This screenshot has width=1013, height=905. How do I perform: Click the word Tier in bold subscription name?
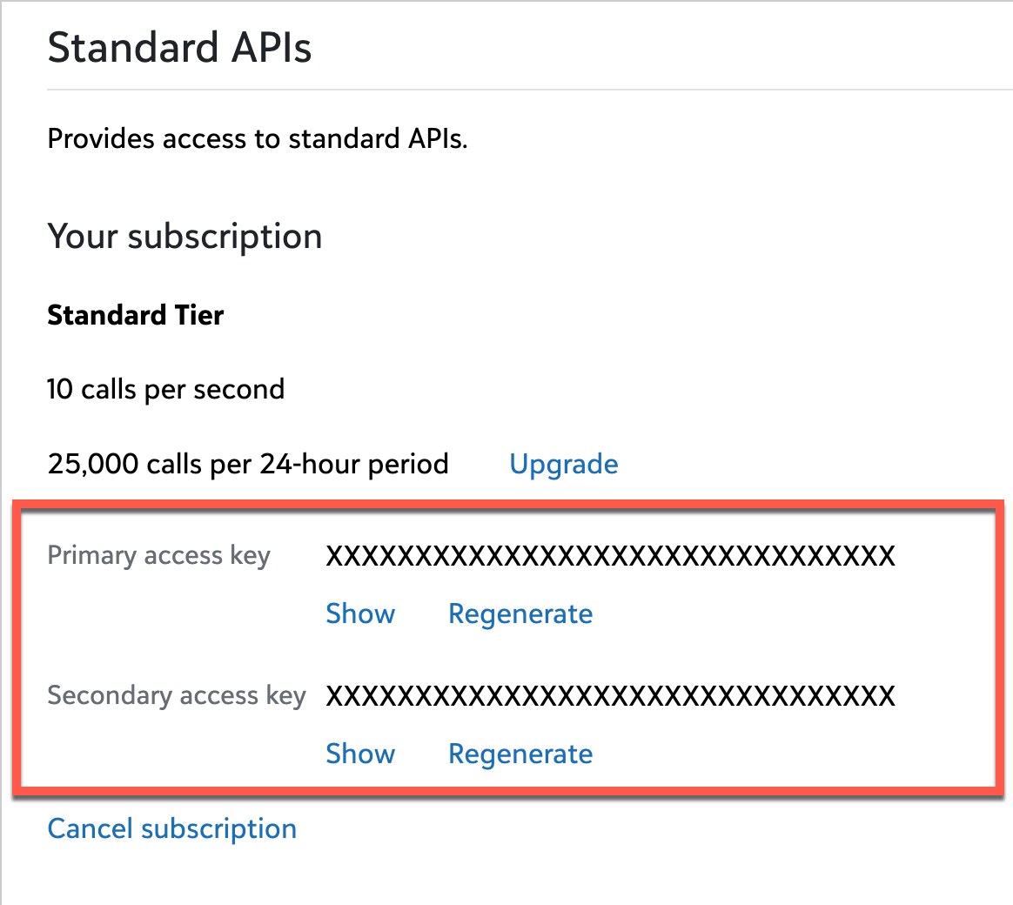tap(200, 315)
